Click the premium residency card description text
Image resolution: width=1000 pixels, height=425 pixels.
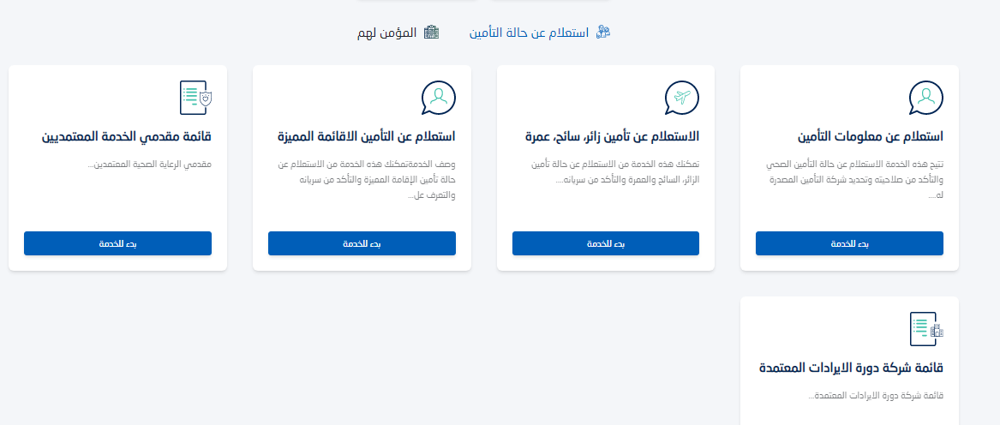tap(367, 179)
